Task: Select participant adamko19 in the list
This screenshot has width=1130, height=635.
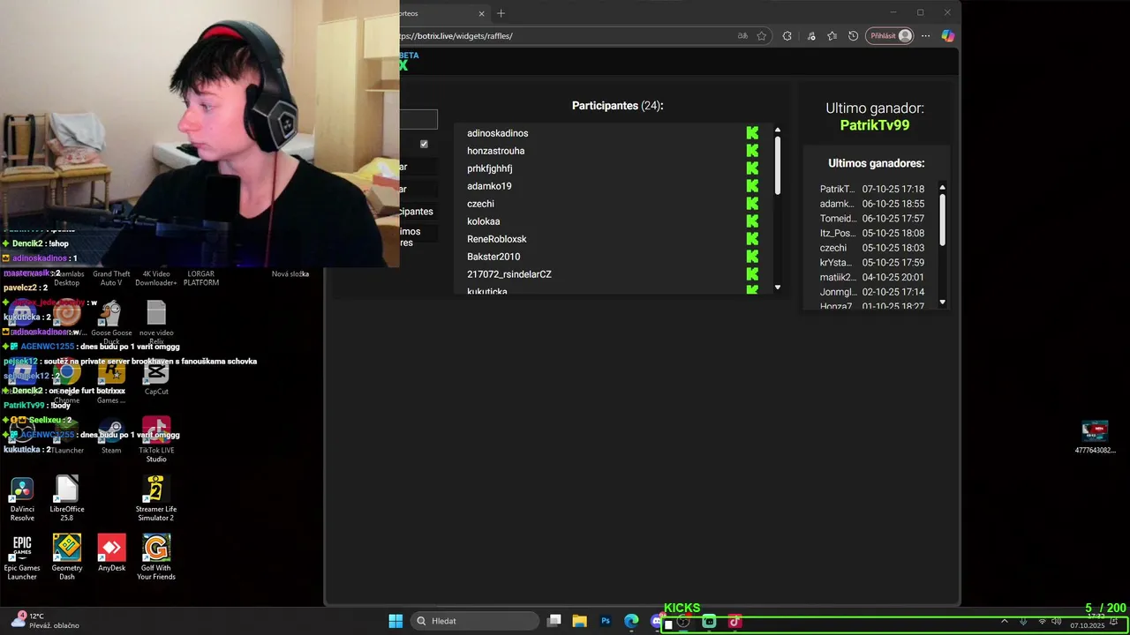Action: (x=489, y=186)
